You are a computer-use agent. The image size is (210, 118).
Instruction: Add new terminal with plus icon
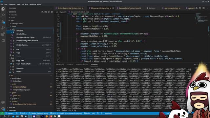tap(195, 65)
